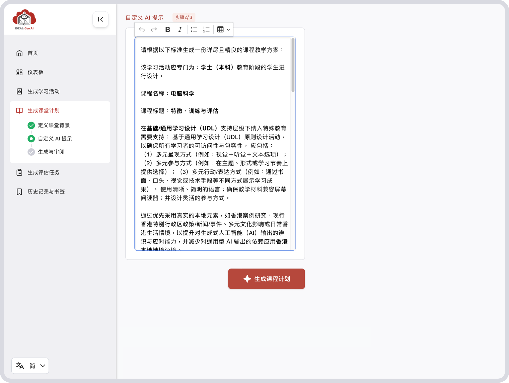Click the 步骤2/3 badge
Screen dimensions: 509x383
184,17
